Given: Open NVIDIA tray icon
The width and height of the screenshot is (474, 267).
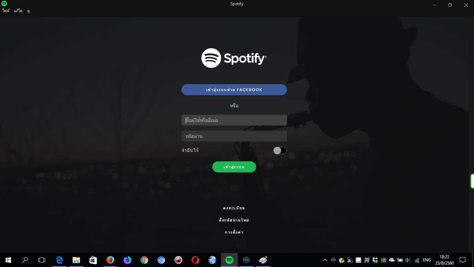Looking at the screenshot, I should (x=383, y=260).
